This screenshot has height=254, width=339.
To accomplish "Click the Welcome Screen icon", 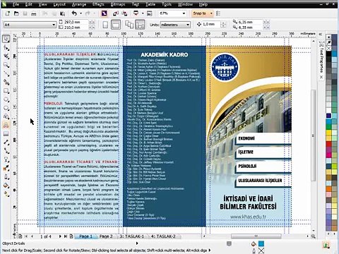I will click(x=150, y=13).
